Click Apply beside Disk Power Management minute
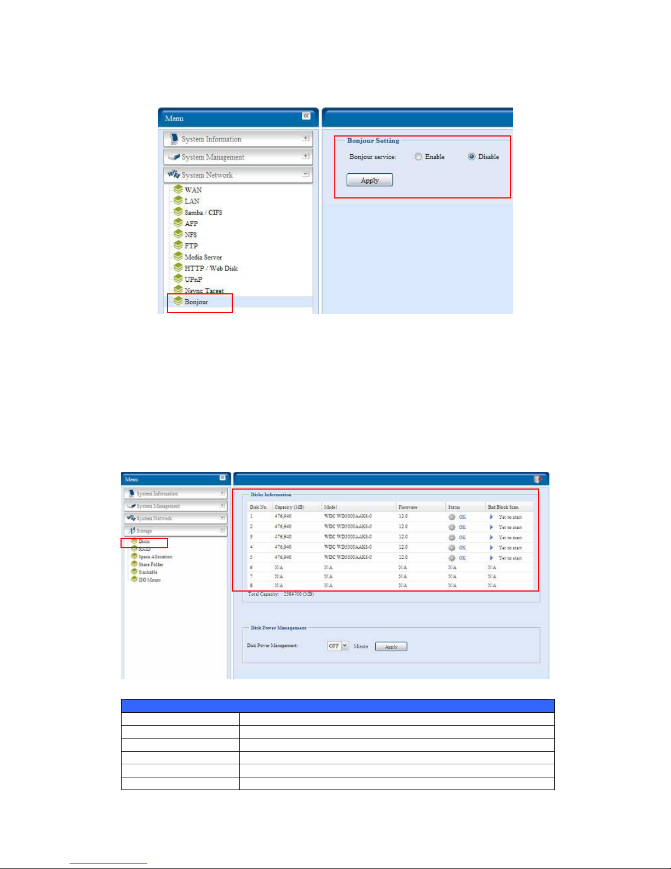Image resolution: width=671 pixels, height=869 pixels. (391, 646)
